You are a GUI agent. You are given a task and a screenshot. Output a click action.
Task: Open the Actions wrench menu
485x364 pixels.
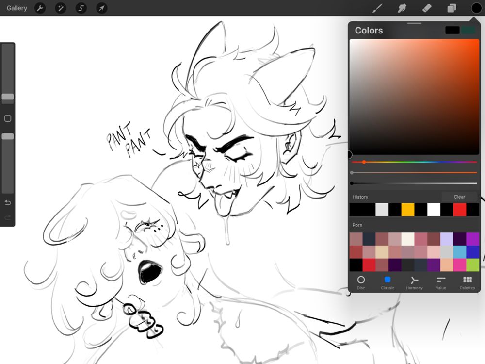coord(40,8)
